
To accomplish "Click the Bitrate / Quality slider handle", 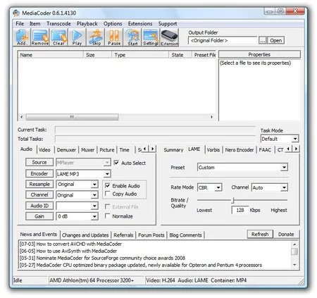I will coord(233,200).
